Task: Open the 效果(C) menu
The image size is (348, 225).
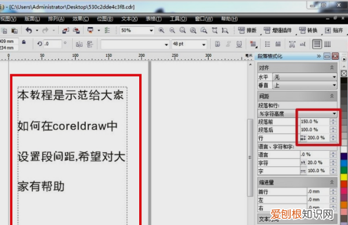Action: click(81, 19)
